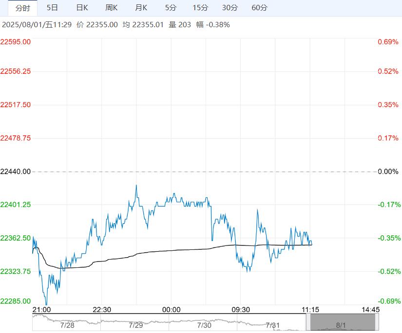
Task: Click left handle of the 8/1 range selector
Action: coord(307,323)
